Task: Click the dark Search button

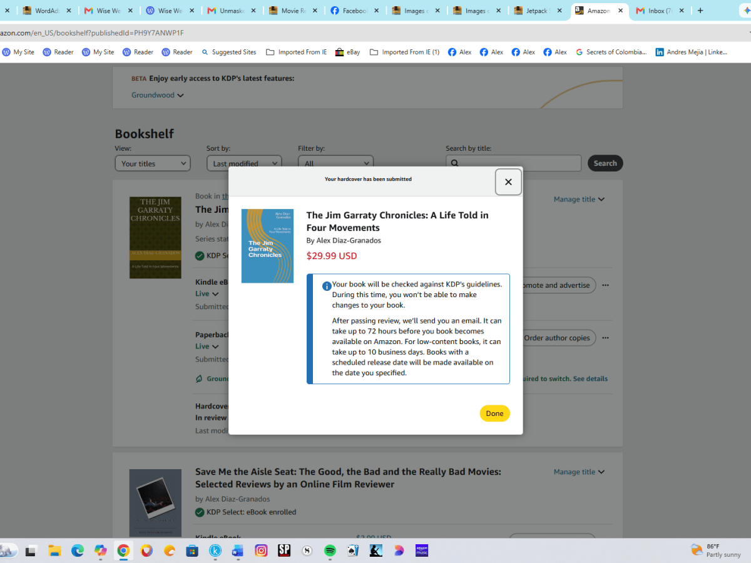Action: click(605, 163)
